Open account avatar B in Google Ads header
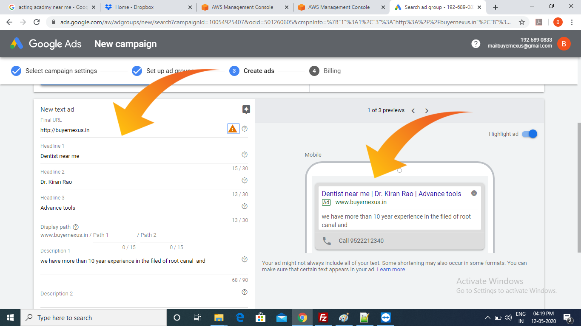This screenshot has height=326, width=581. tap(564, 43)
